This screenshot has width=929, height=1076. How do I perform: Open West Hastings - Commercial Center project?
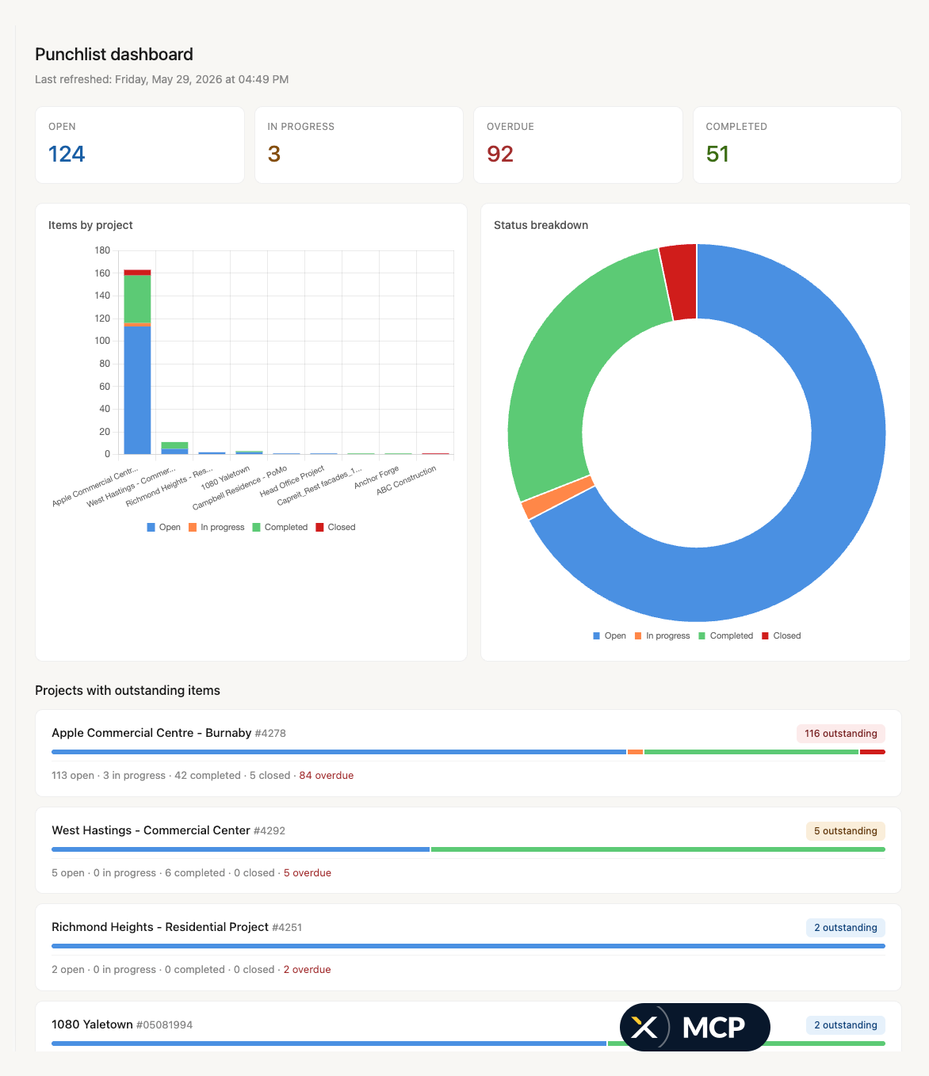468,850
